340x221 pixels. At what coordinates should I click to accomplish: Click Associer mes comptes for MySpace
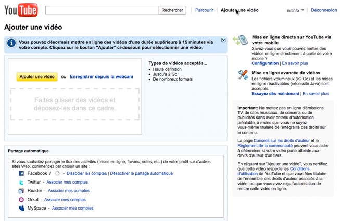pos(73,208)
